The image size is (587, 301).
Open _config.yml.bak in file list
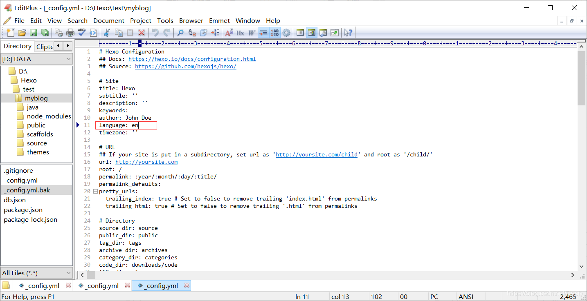click(27, 190)
